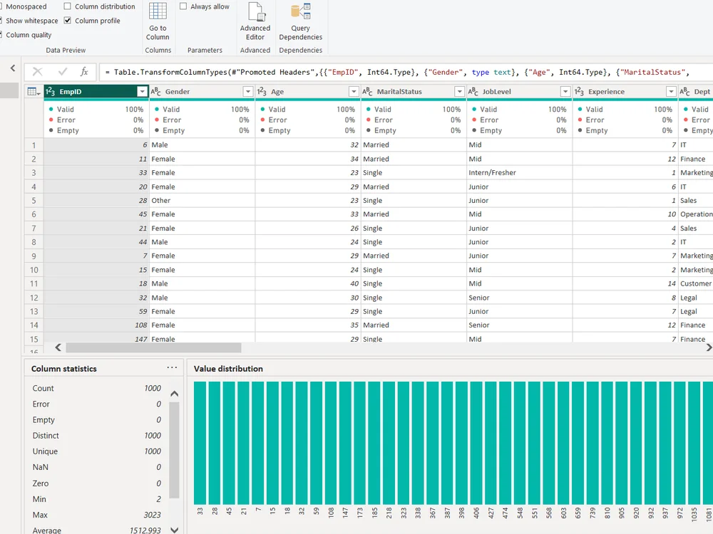Open the table menu icon at grid corner
This screenshot has height=534, width=713.
(34, 92)
